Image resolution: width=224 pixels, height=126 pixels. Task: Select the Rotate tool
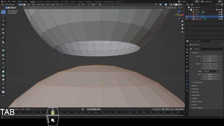click(3, 25)
